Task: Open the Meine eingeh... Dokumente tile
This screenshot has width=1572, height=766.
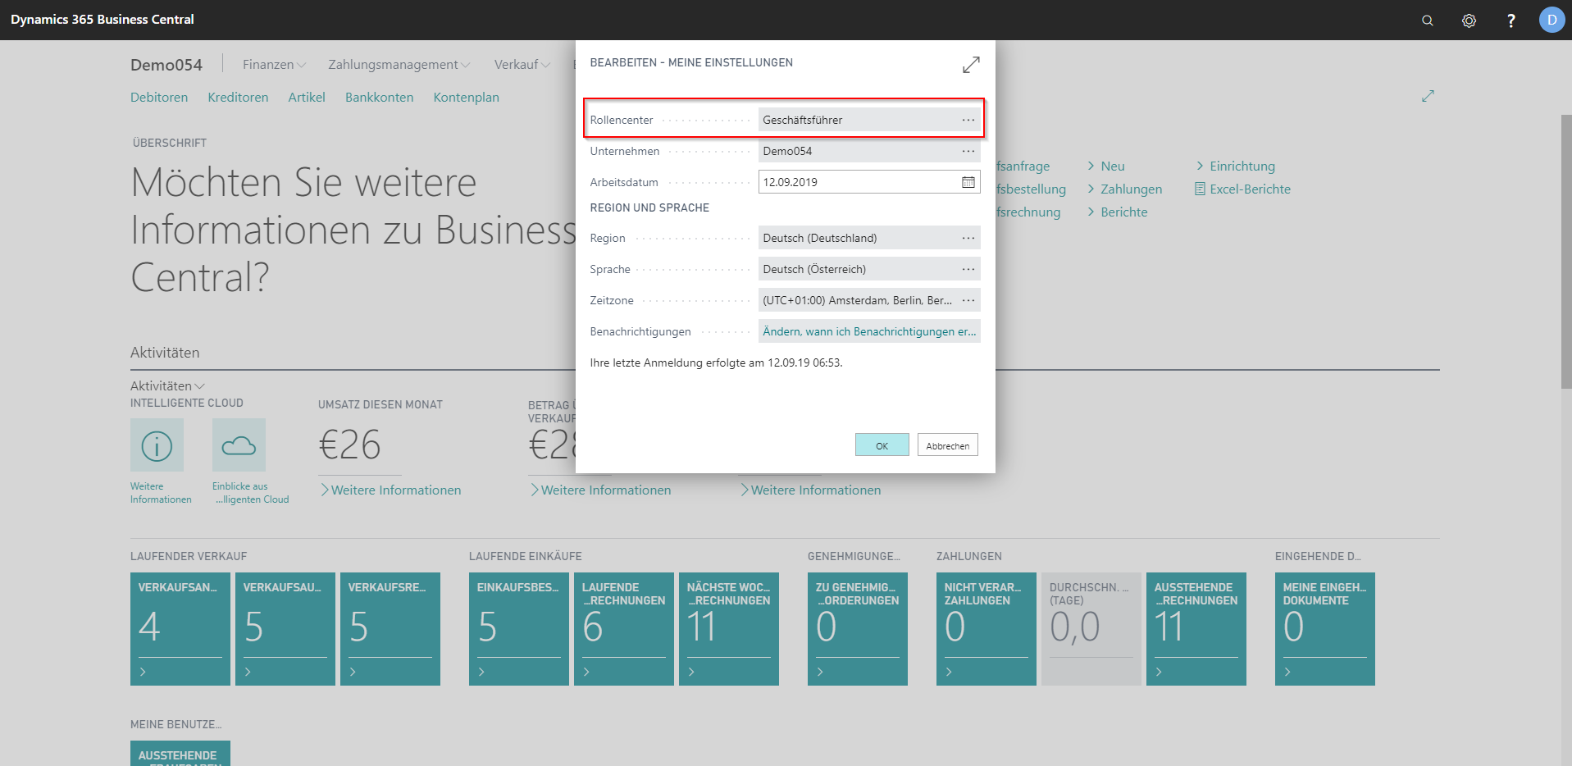Action: tap(1325, 629)
